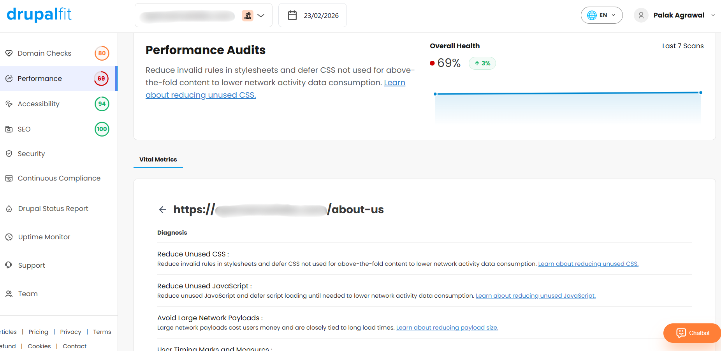Viewport: 721px width, 351px height.
Task: Click the Security shield icon
Action: (9, 154)
